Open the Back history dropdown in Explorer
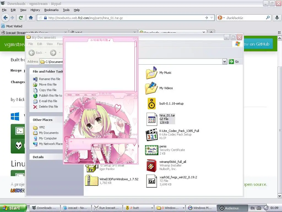 pos(45,53)
